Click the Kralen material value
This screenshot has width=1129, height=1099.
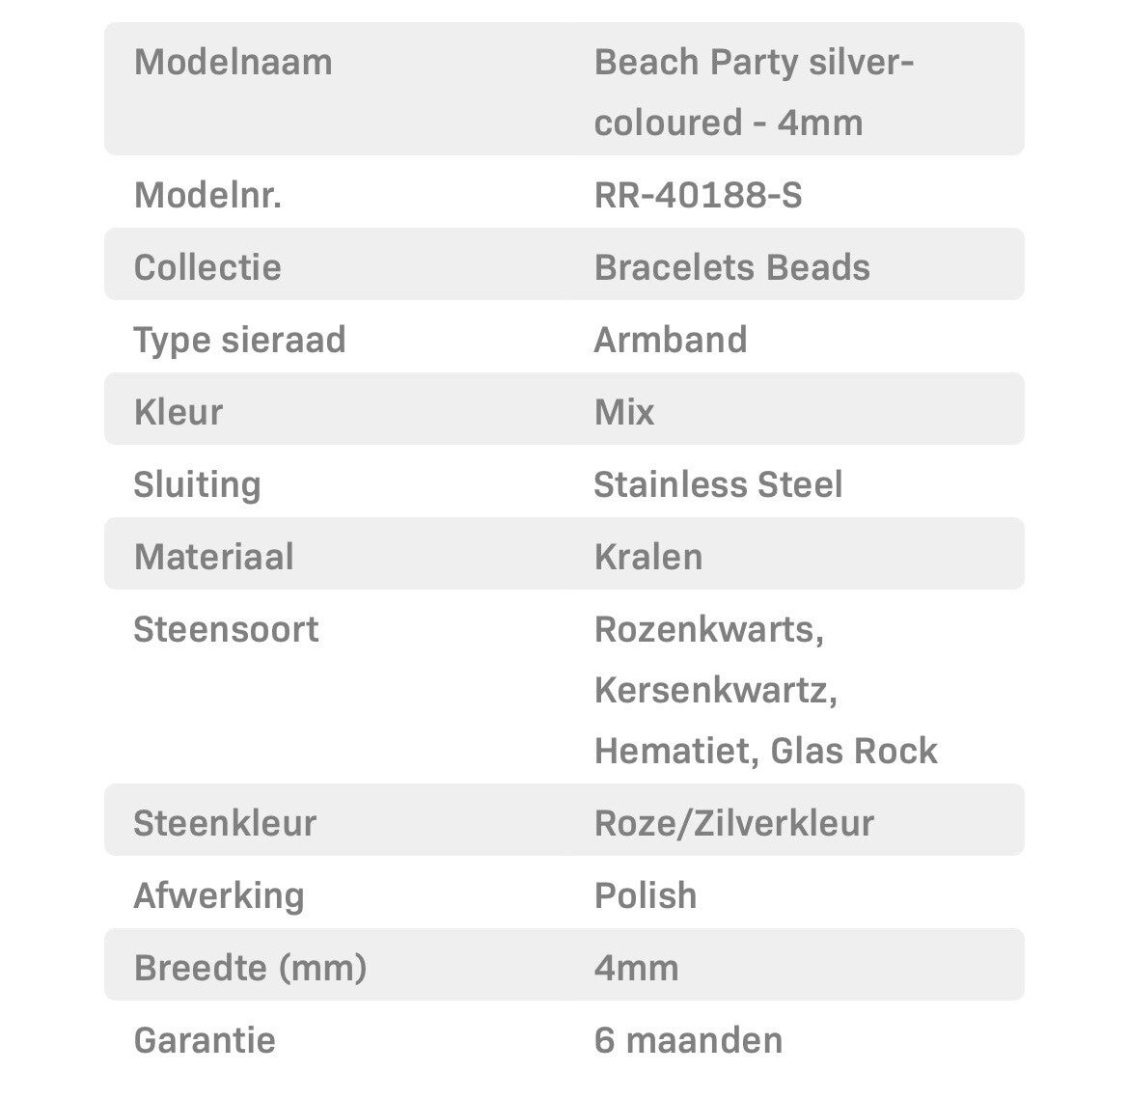pos(648,558)
